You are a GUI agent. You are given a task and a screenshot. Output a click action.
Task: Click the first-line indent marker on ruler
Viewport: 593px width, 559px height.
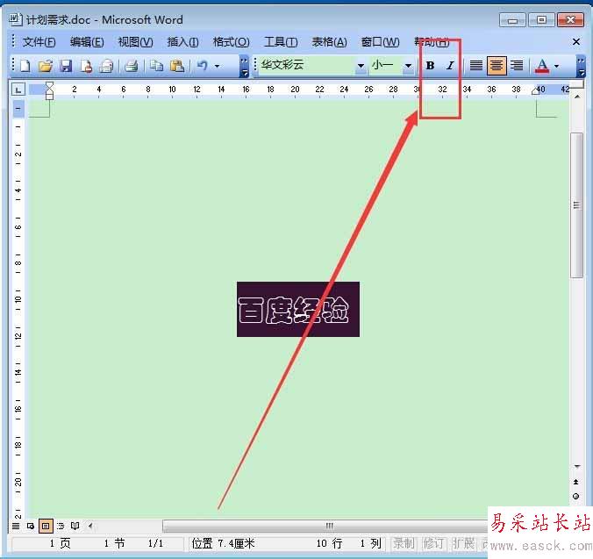pos(49,86)
